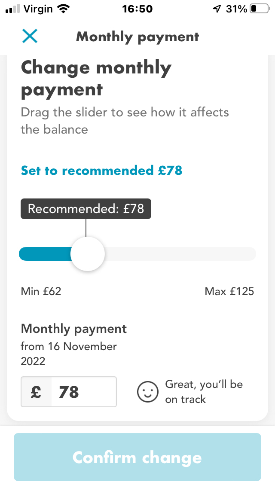Select Set to recommended £78
The height and width of the screenshot is (488, 275).
101,170
